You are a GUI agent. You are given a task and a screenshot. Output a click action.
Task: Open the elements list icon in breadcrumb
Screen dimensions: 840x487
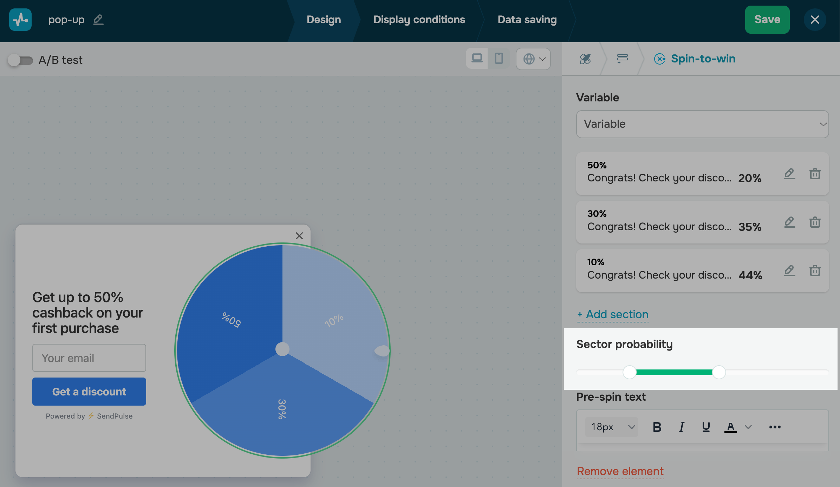(x=622, y=59)
